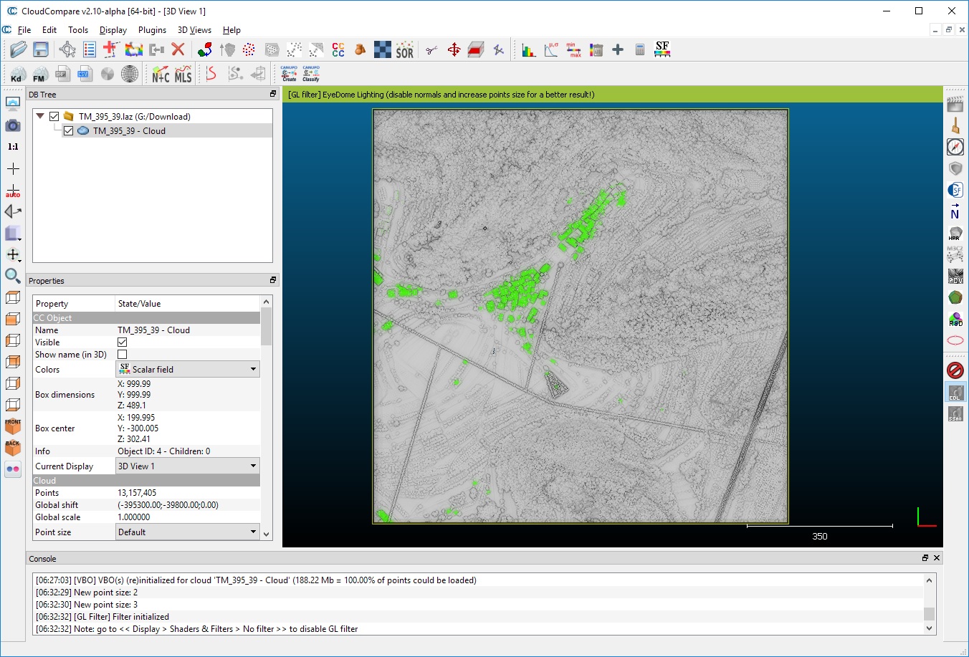The width and height of the screenshot is (969, 657).
Task: Apply the SOR filter tool
Action: [405, 49]
